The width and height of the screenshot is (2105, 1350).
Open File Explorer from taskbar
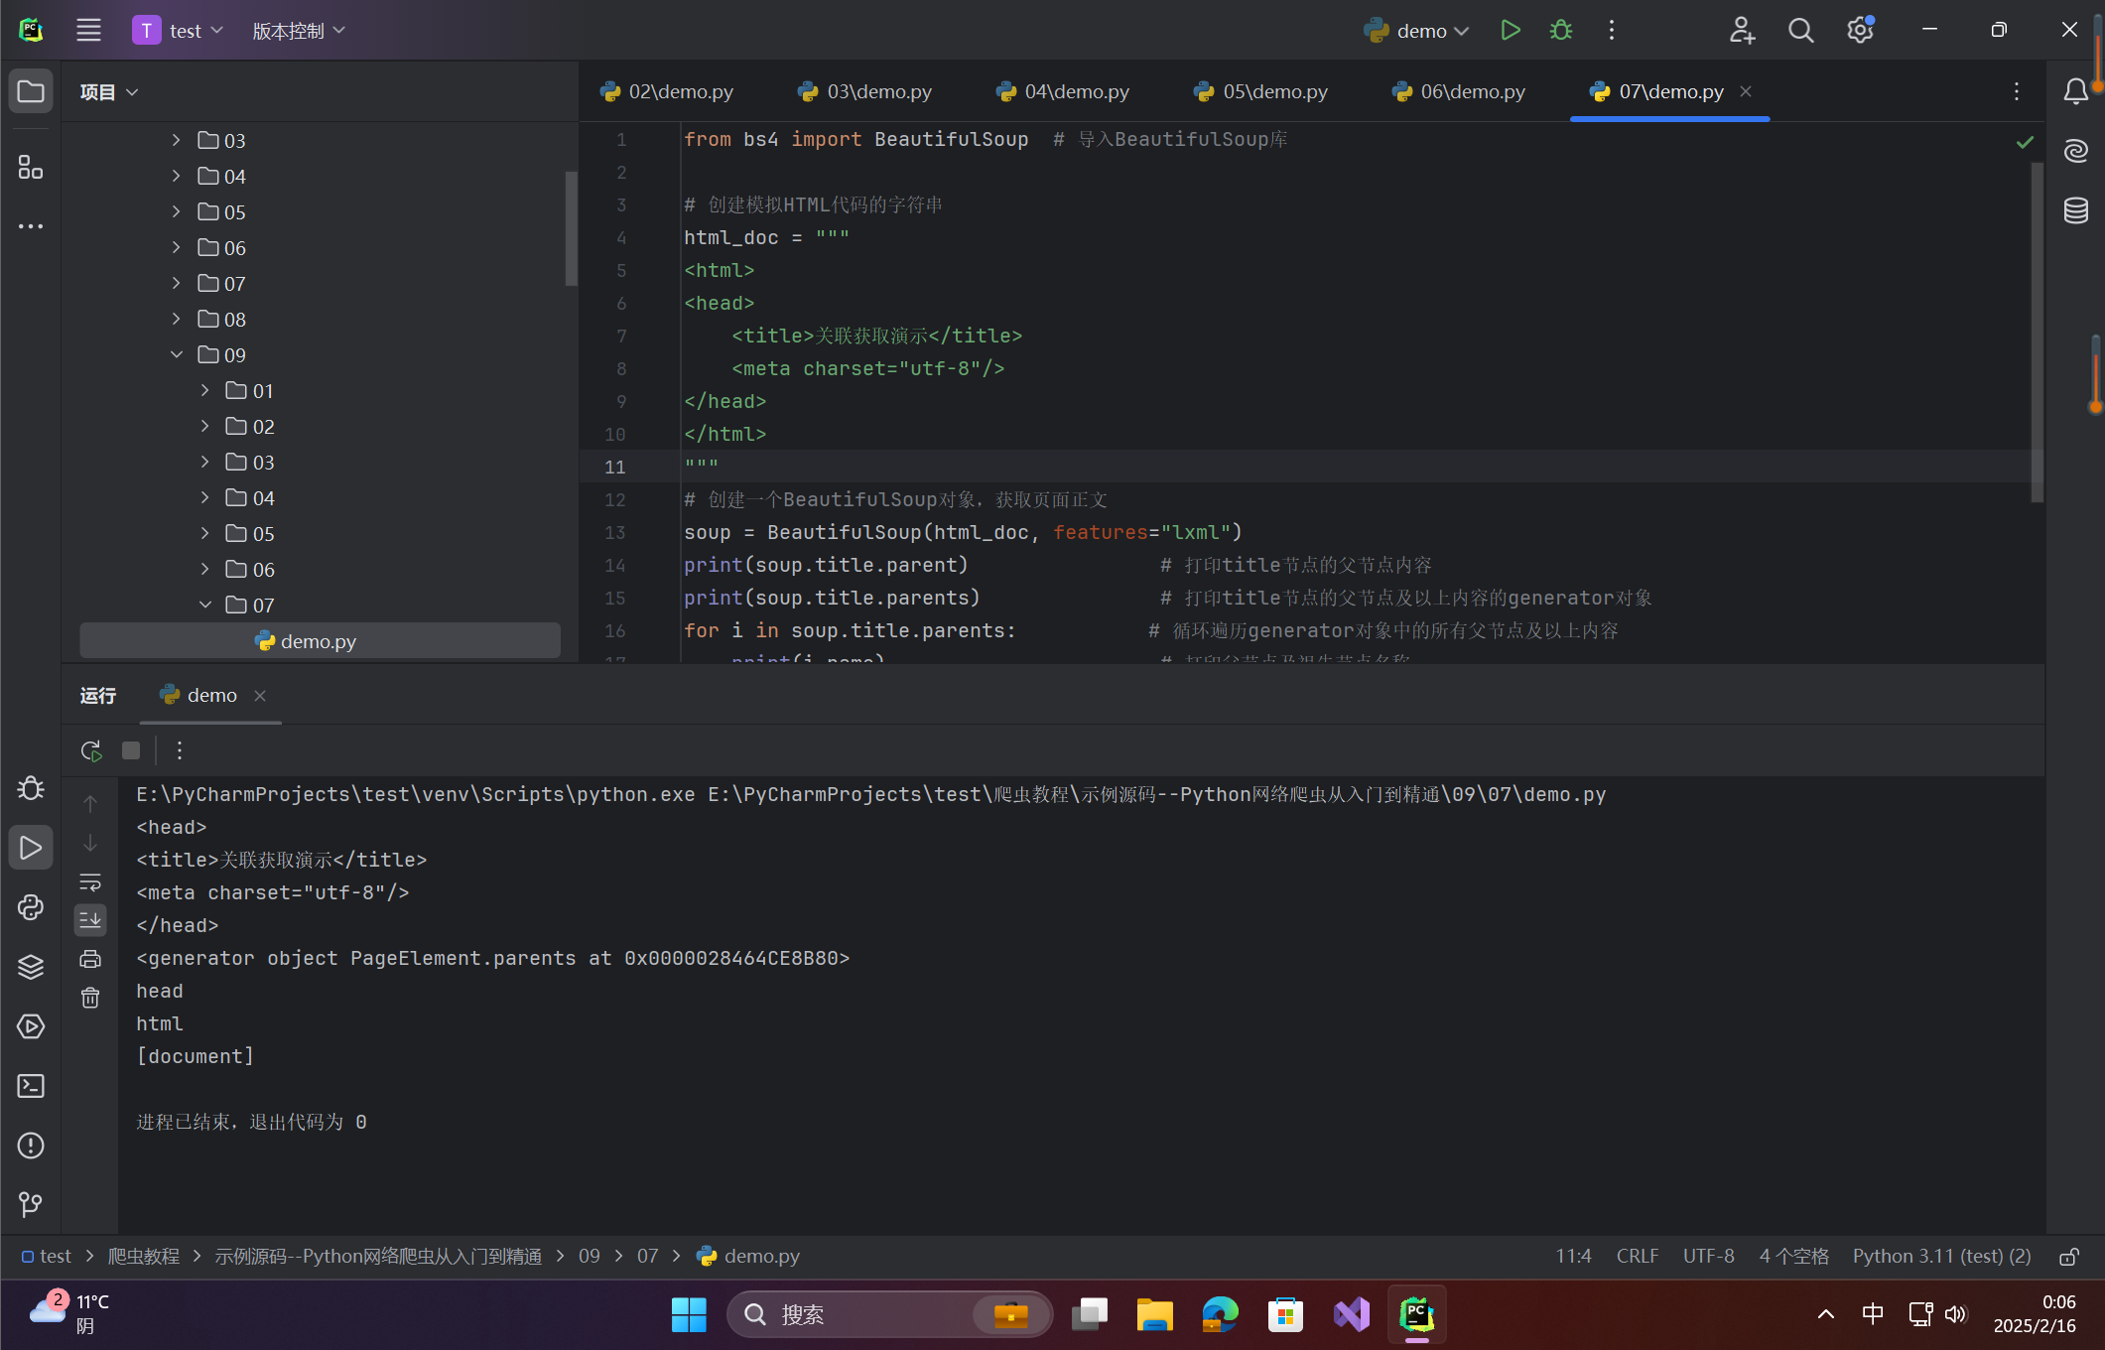tap(1154, 1314)
